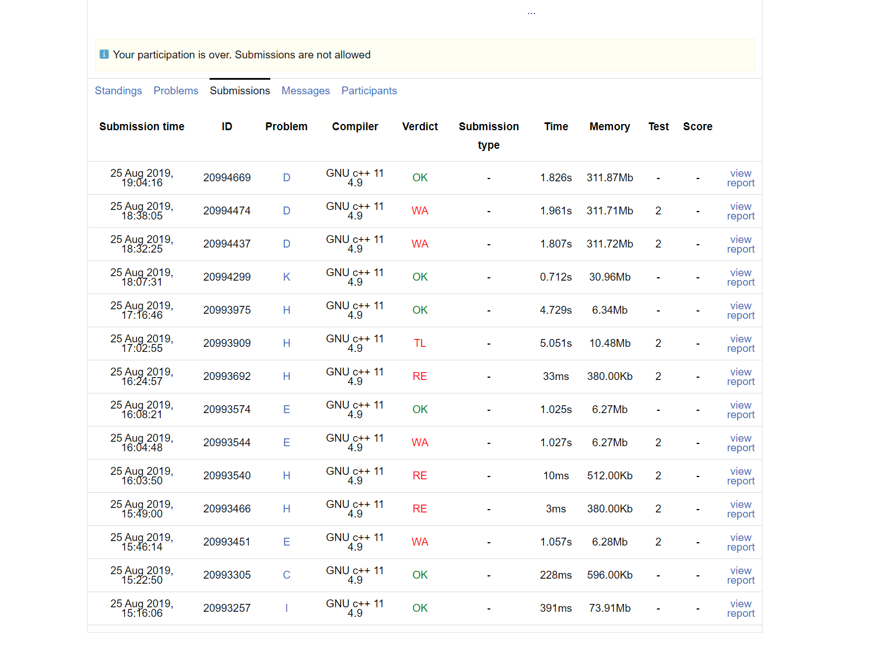Screen dimensions: 871x646
Task: View report for submission 20993544
Action: pyautogui.click(x=740, y=443)
